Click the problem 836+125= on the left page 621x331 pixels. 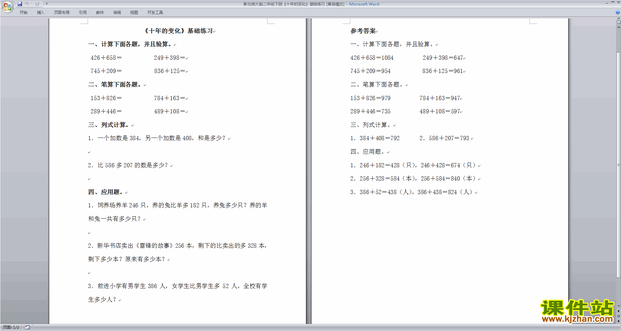[x=169, y=71]
